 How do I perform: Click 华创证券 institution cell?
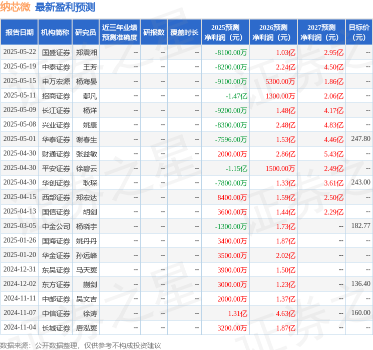[56, 183]
